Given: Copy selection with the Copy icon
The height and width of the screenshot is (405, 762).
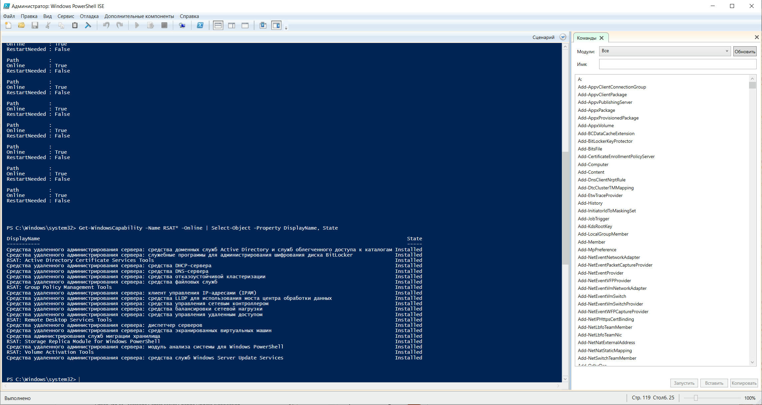Looking at the screenshot, I should [61, 25].
